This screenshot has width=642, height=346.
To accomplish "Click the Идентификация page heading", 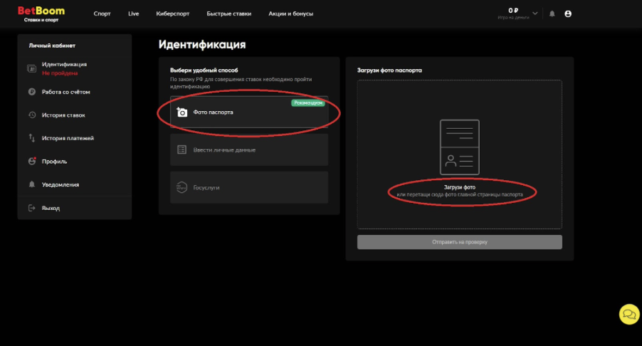I will pos(202,44).
